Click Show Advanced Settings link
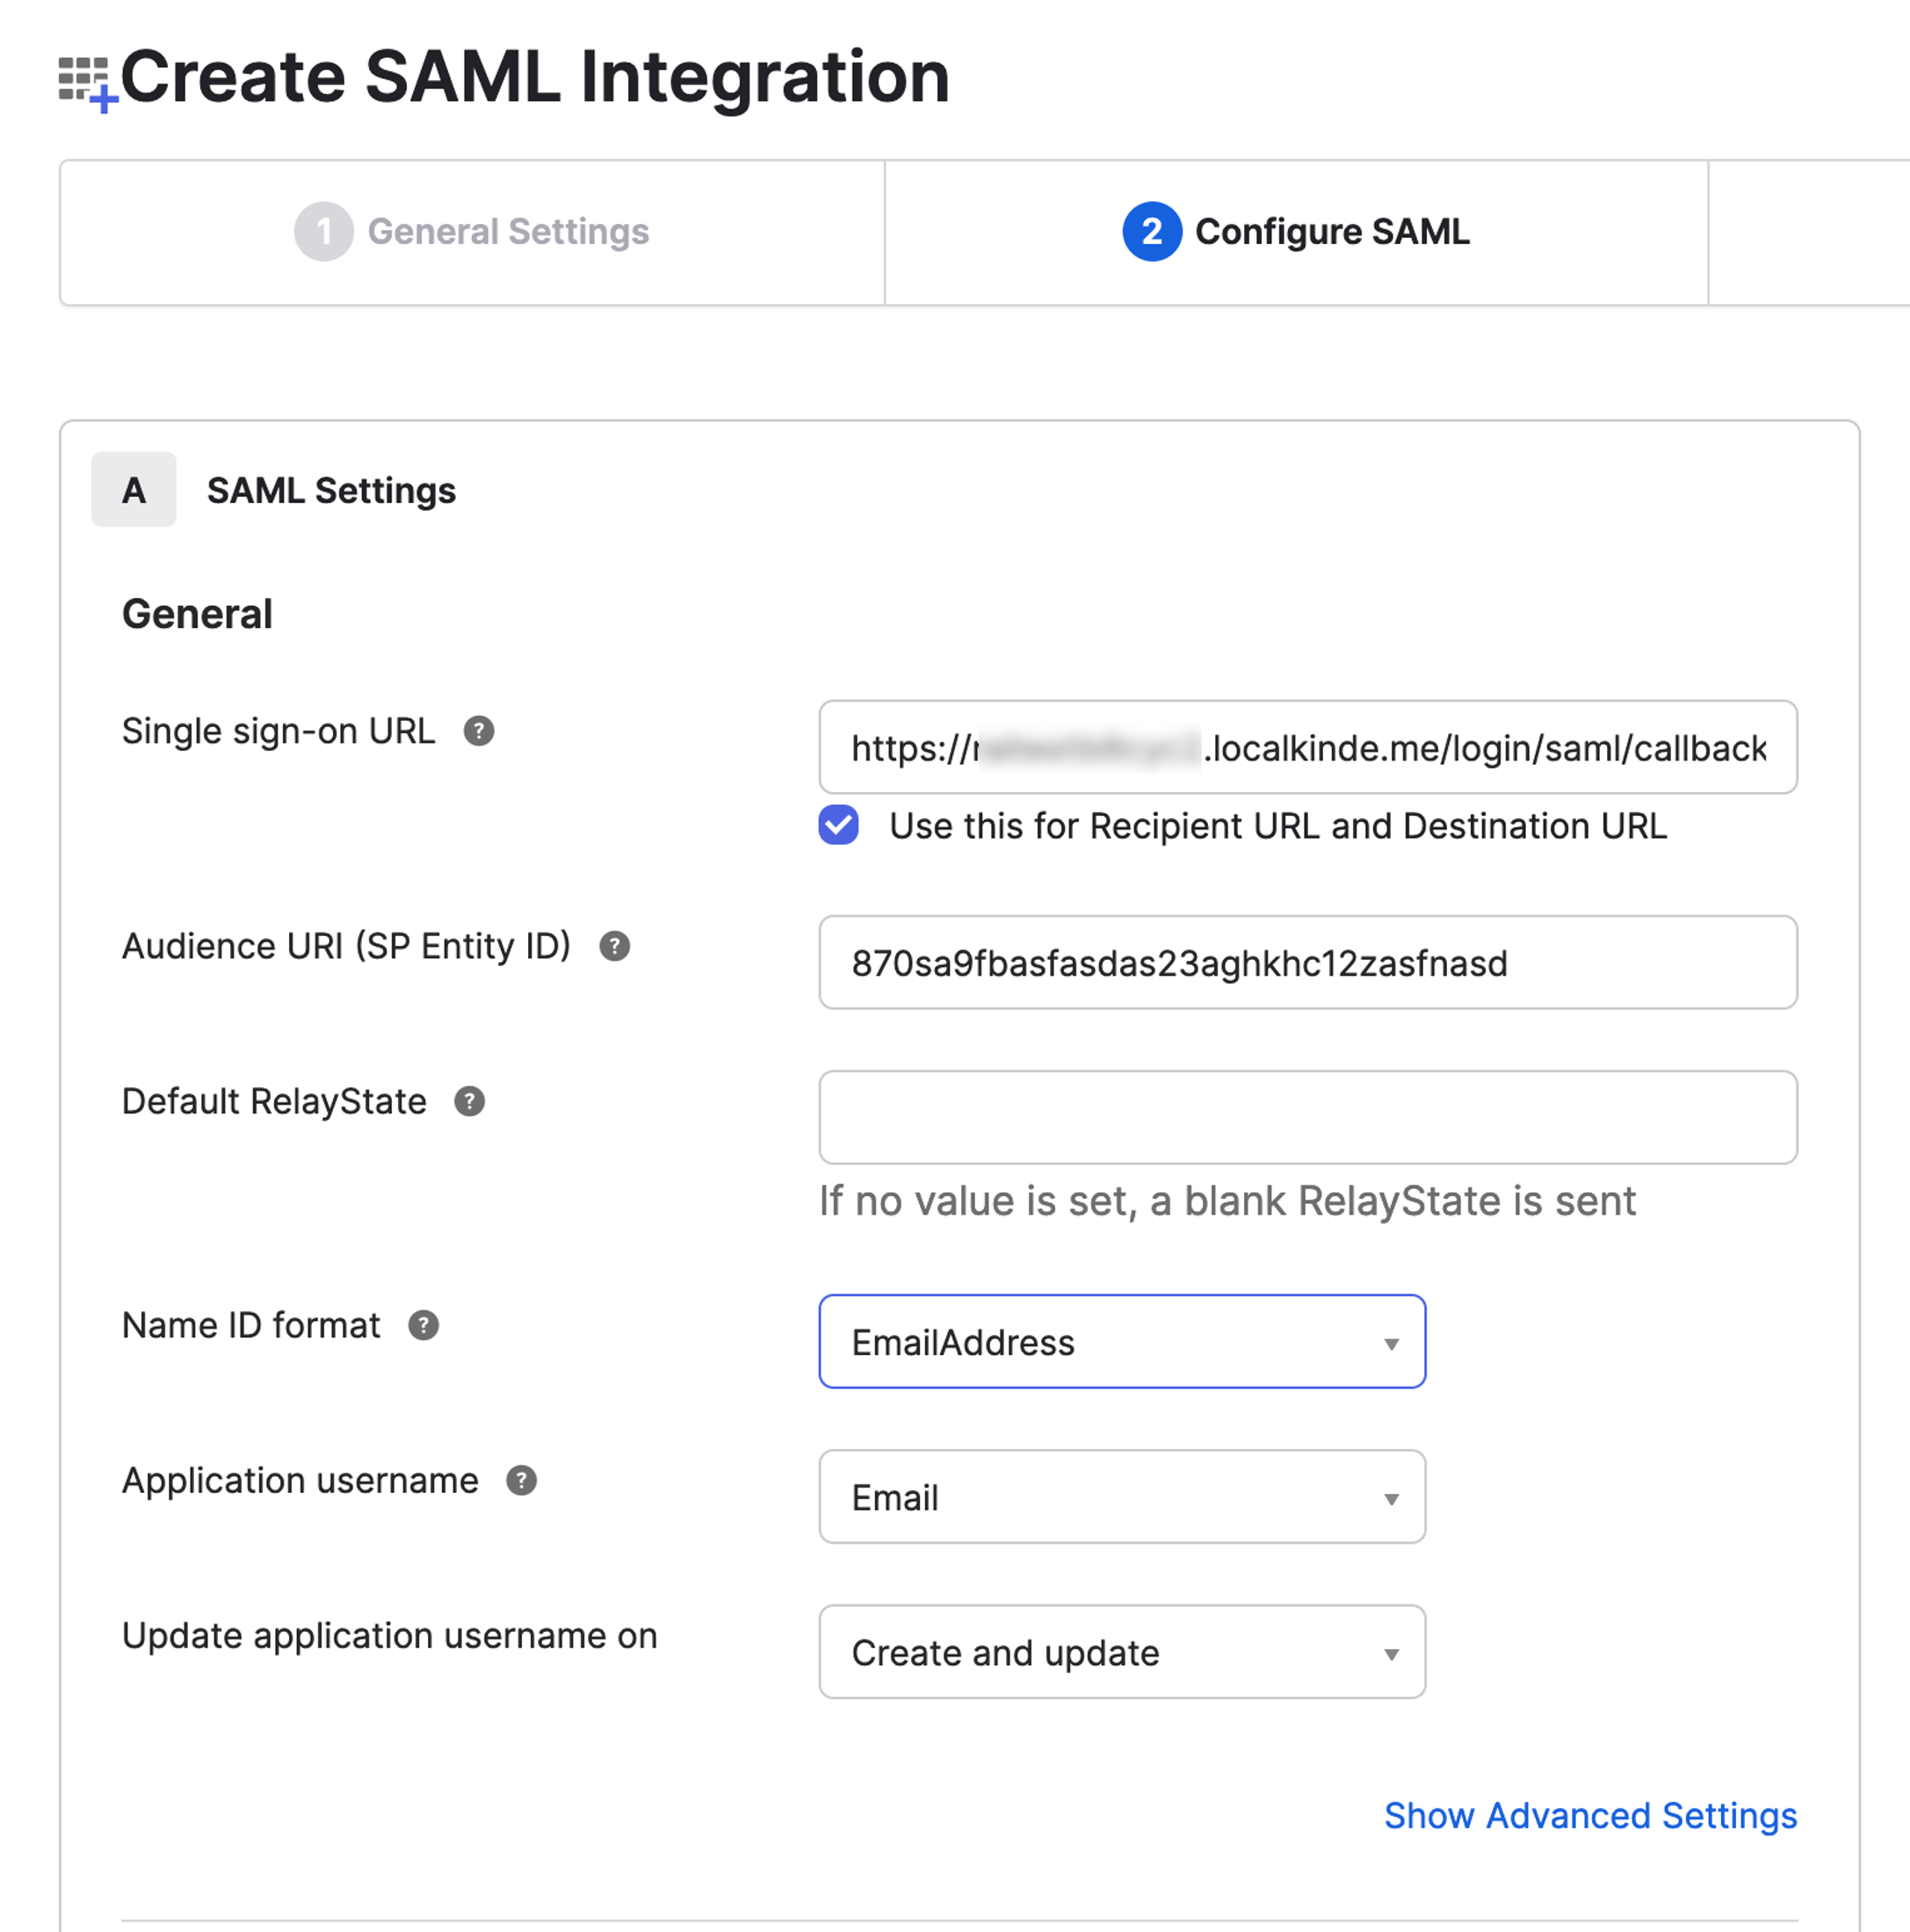The image size is (1910, 1932). pyautogui.click(x=1590, y=1815)
